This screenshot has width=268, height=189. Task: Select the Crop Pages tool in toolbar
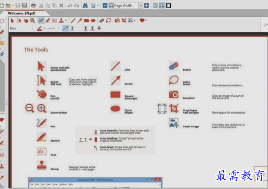(124, 20)
